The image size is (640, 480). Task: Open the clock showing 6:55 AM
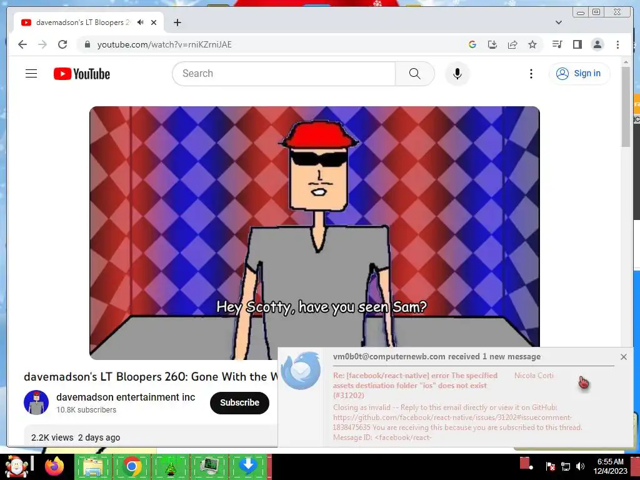[x=610, y=466]
